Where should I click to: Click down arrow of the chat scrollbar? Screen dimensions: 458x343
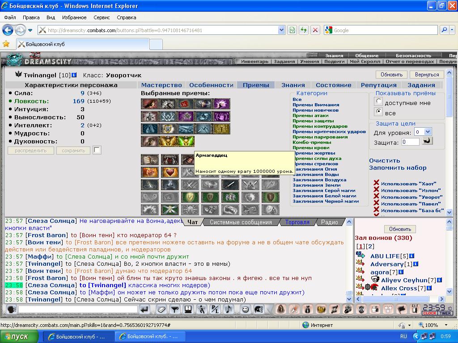pos(349,299)
